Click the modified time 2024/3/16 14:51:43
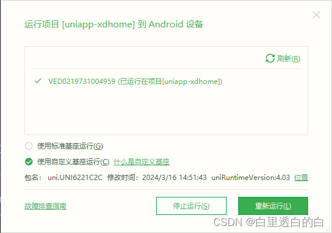This screenshot has height=233, width=332. (x=174, y=177)
